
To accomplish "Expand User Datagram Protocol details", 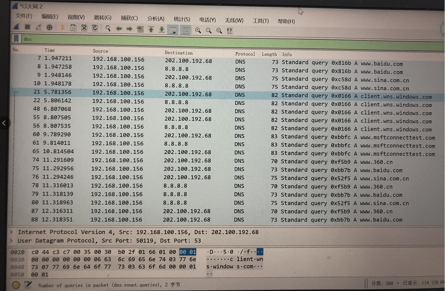I will click(11, 240).
